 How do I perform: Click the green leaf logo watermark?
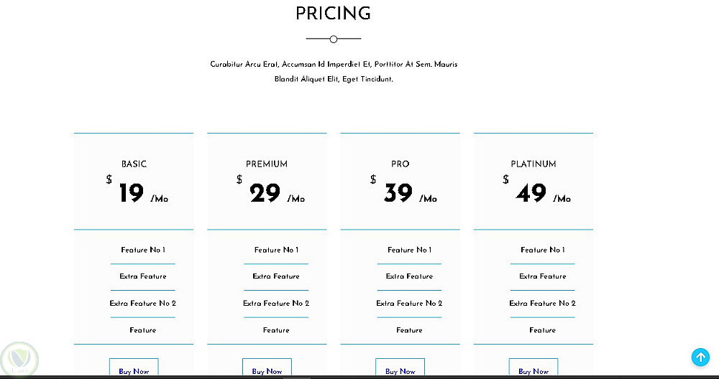tap(19, 359)
